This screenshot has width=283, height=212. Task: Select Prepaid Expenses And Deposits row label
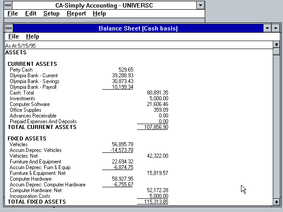(43, 121)
